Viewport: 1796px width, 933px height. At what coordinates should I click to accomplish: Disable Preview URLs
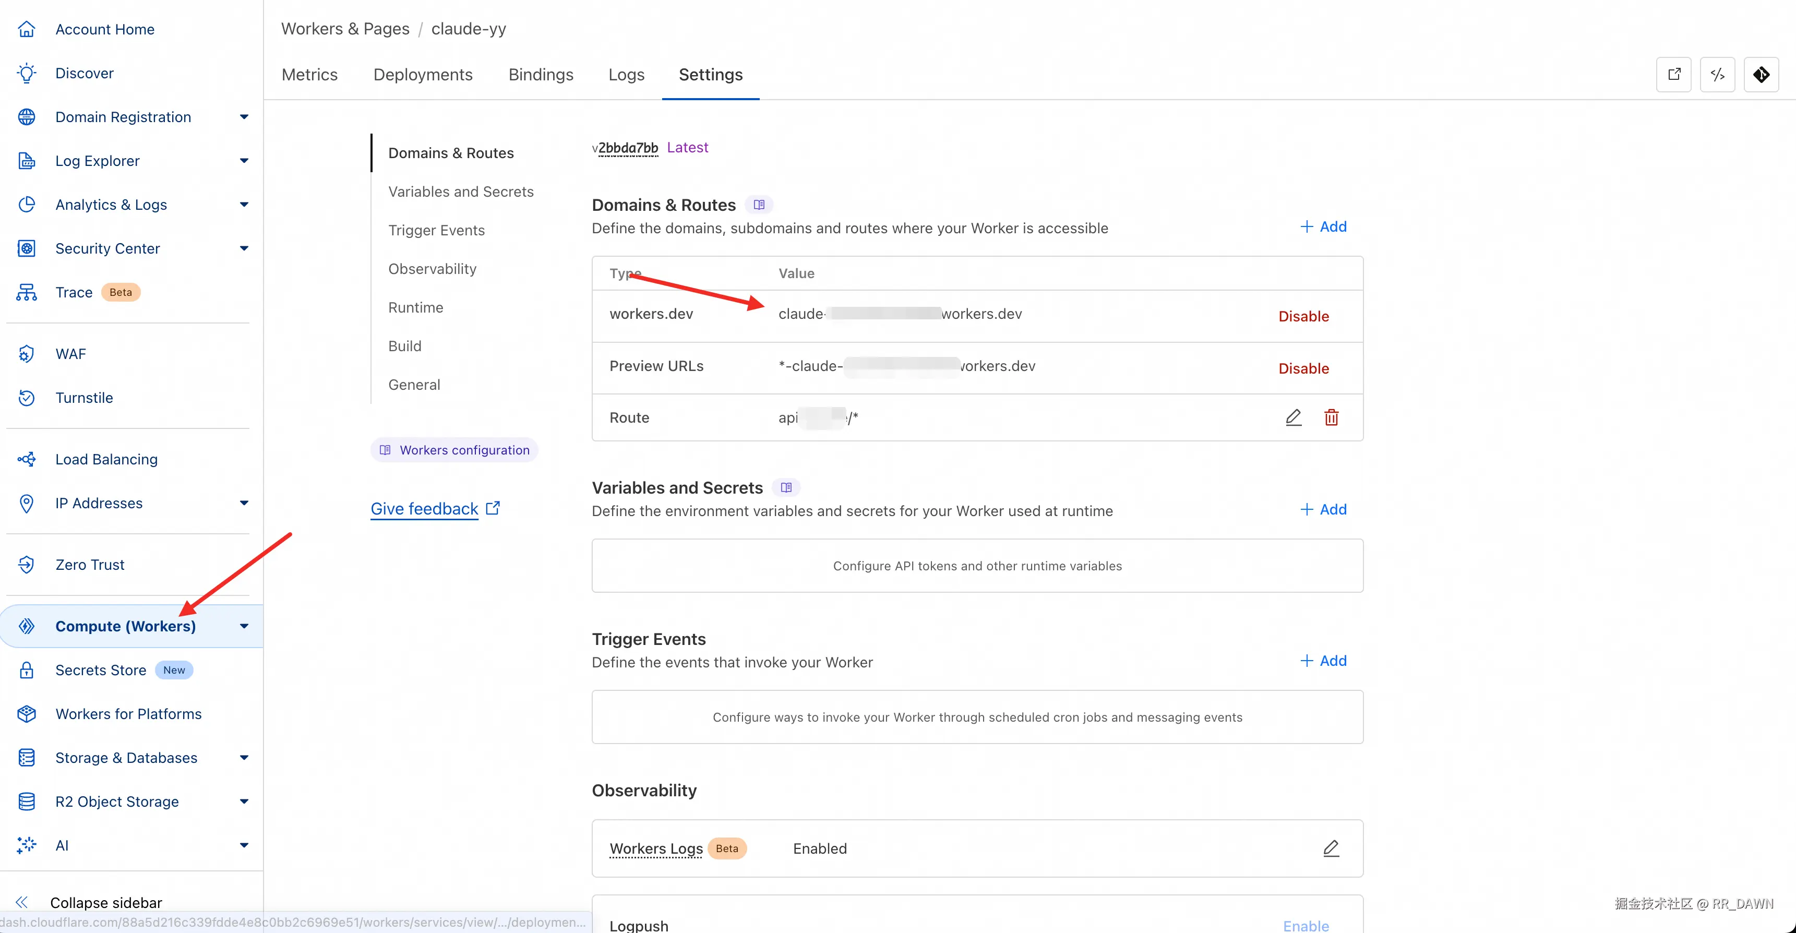pos(1303,368)
